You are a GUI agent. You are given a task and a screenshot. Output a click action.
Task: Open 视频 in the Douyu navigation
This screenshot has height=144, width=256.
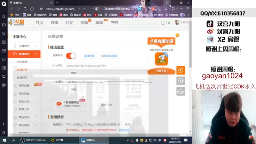coord(84,22)
